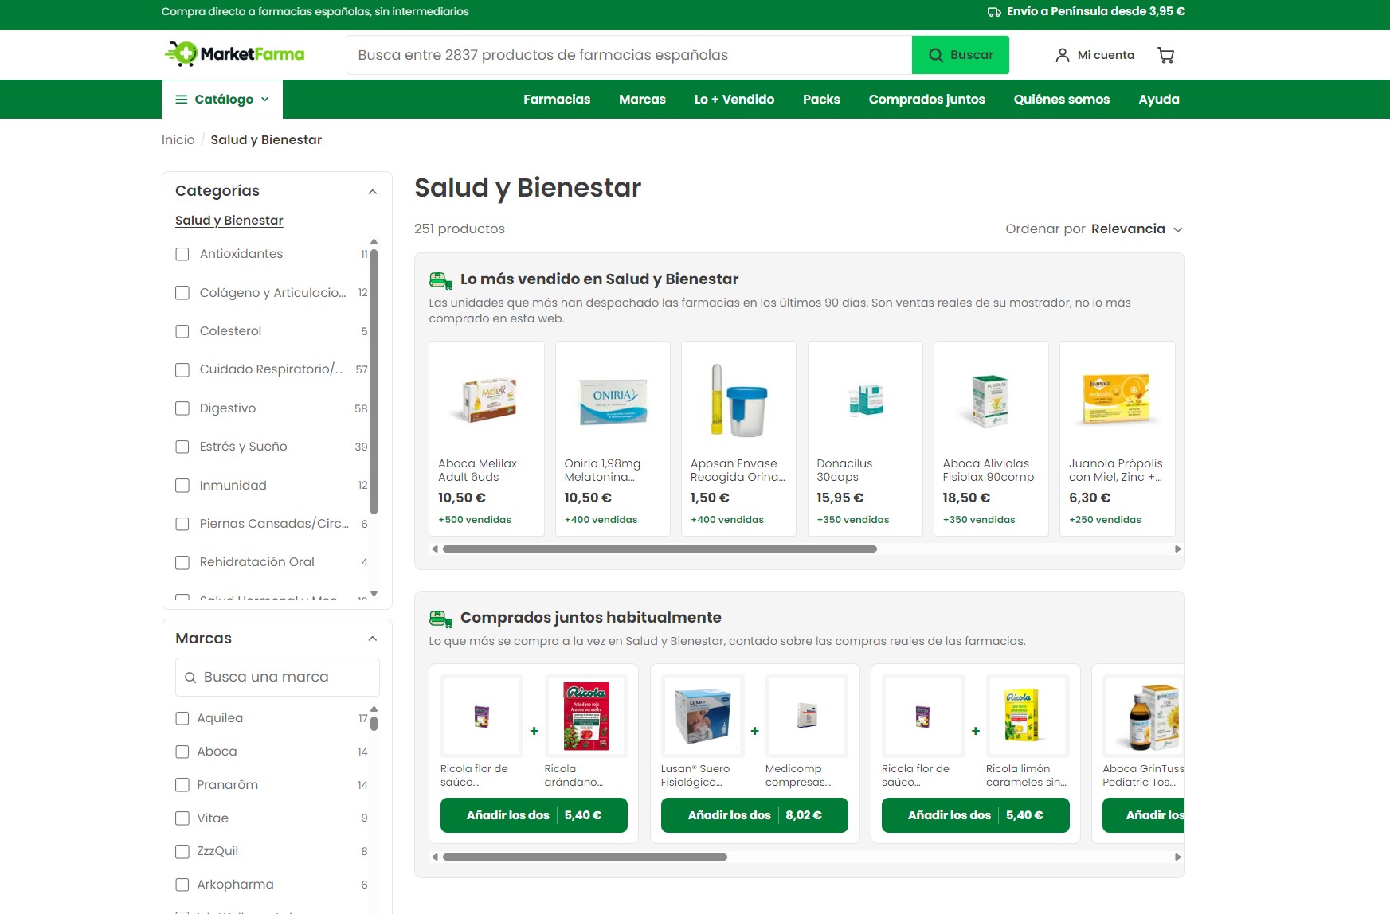Open the Lo + Vendido menu item
Screen dimensions: 1390x914
pyautogui.click(x=734, y=99)
